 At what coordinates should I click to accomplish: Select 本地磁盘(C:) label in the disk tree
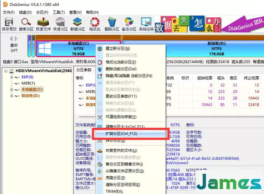click(x=32, y=90)
